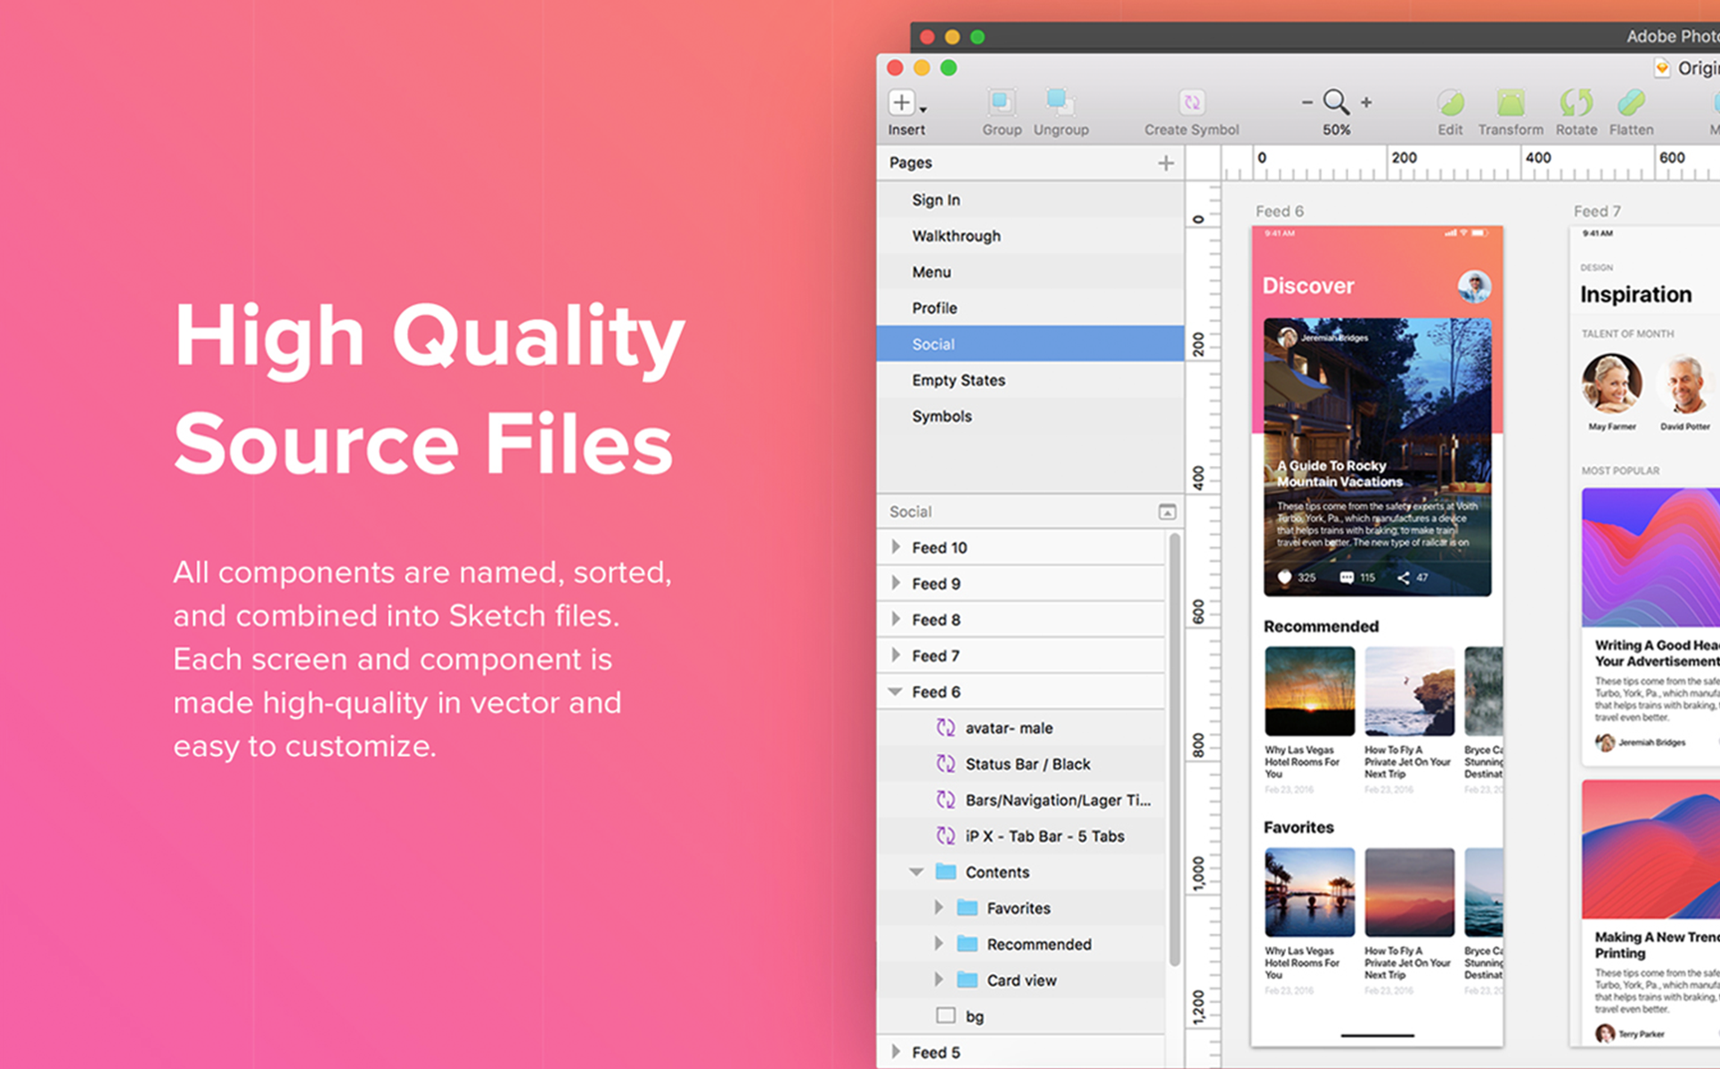1720x1069 pixels.
Task: Expand the Feed 7 layer group
Action: point(895,655)
